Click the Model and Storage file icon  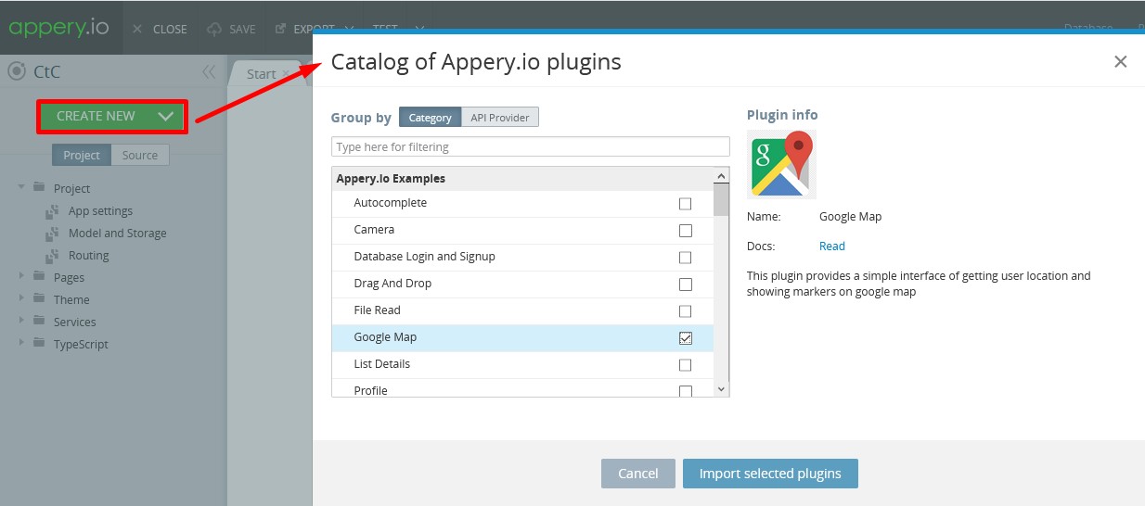pyautogui.click(x=52, y=233)
